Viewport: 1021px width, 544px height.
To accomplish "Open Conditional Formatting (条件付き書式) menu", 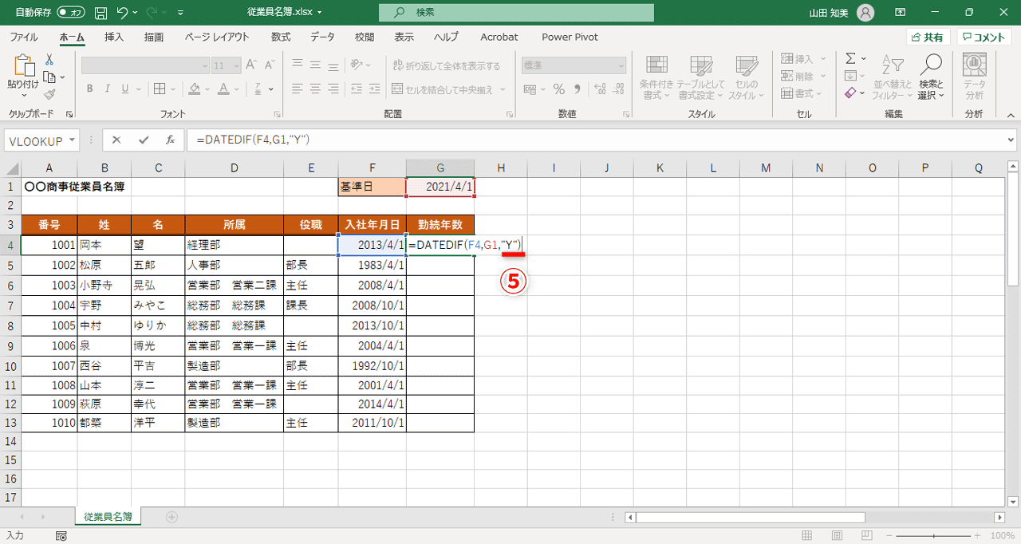I will tap(657, 77).
